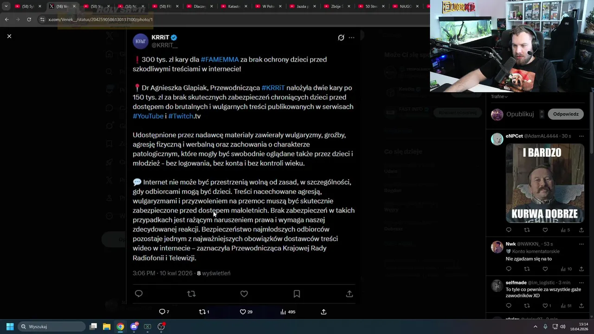594x334 pixels.
Task: Click the bottom bar share icon
Action: [x=323, y=312]
